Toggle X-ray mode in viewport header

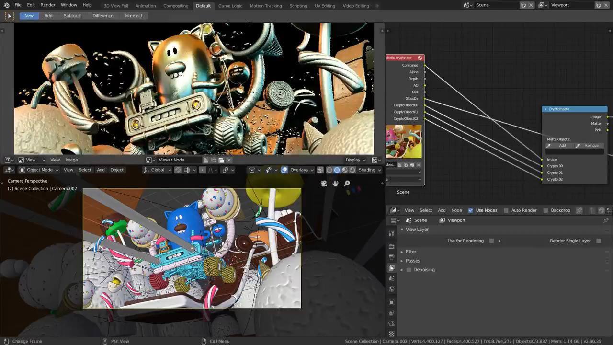320,170
